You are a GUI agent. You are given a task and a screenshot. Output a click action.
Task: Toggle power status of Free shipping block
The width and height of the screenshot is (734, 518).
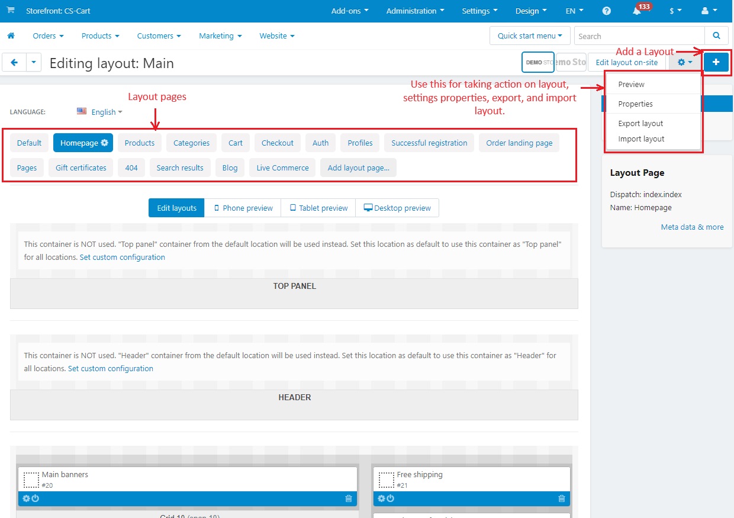tap(390, 498)
